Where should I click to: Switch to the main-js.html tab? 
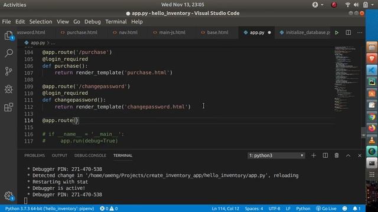click(170, 32)
